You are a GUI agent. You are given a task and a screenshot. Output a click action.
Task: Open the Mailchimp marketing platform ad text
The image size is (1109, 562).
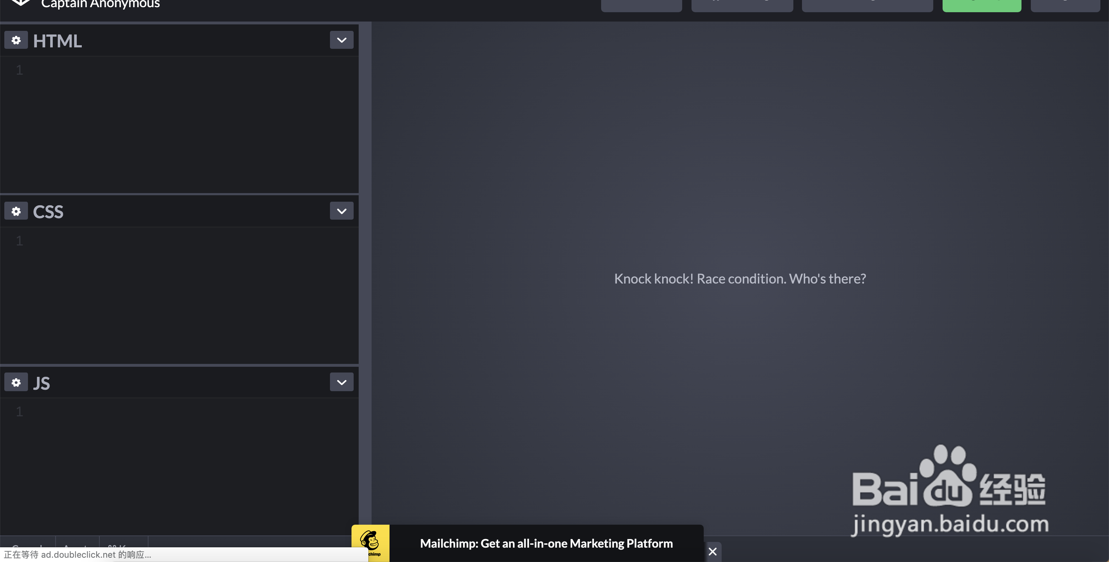[x=546, y=543]
